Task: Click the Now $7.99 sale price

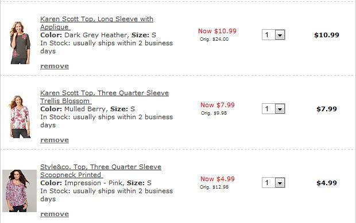Action: [x=218, y=105]
